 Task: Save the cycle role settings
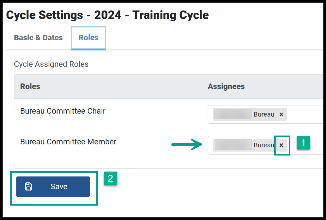click(x=53, y=187)
